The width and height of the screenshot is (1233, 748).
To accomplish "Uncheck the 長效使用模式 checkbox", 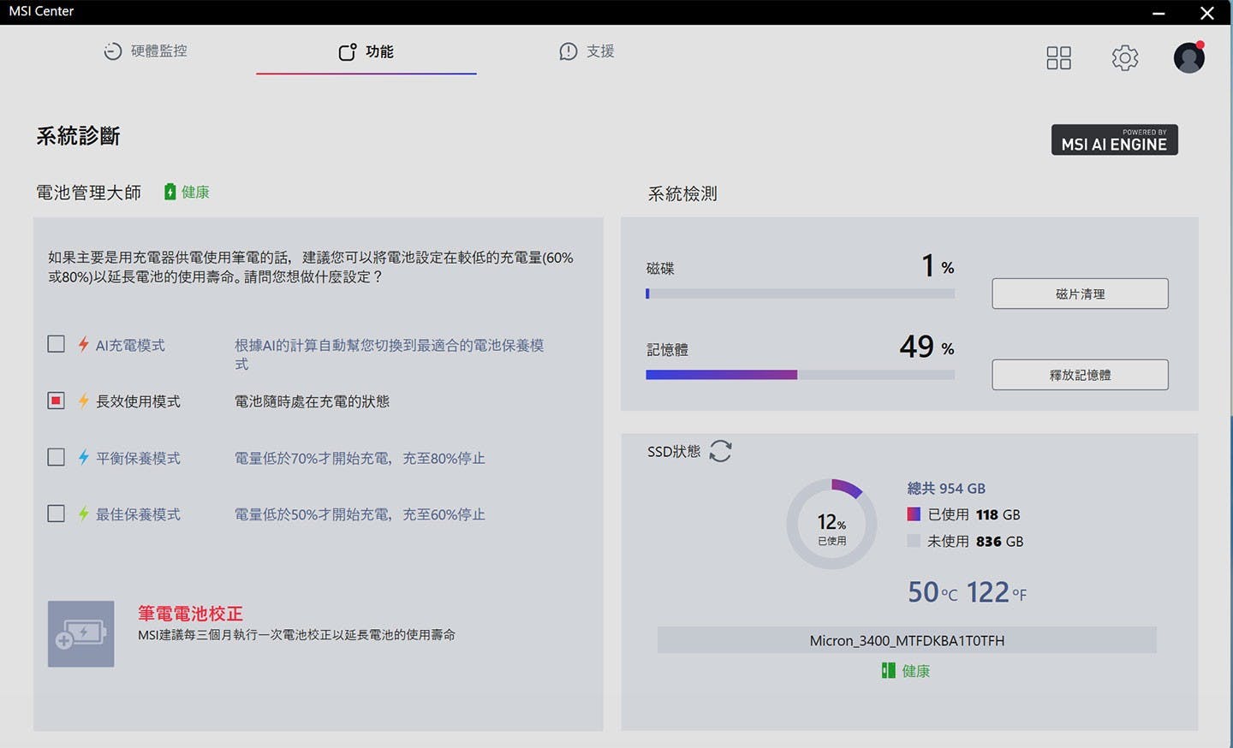I will [x=57, y=401].
